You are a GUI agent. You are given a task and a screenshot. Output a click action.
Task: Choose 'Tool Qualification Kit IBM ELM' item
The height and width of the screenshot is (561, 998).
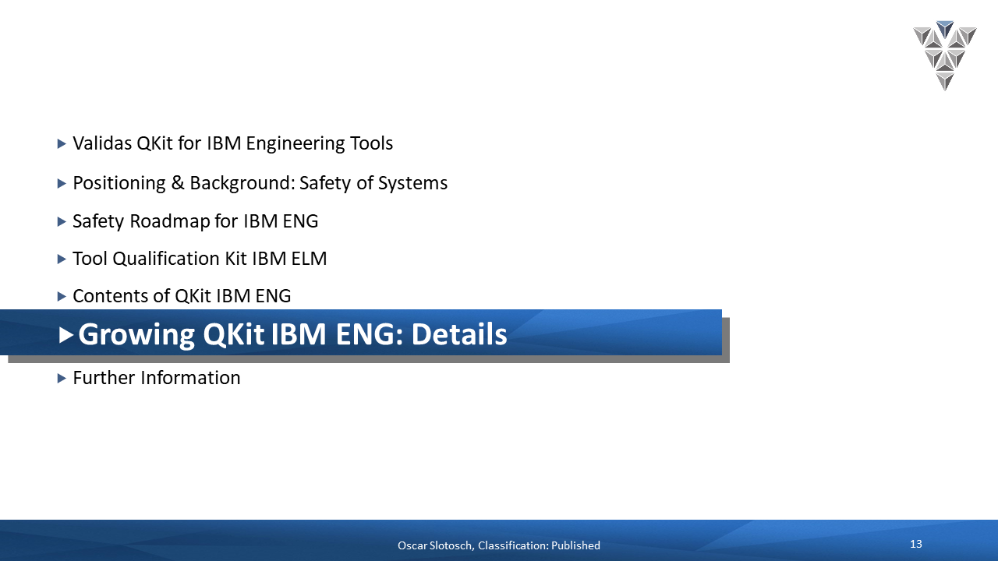[x=200, y=259]
